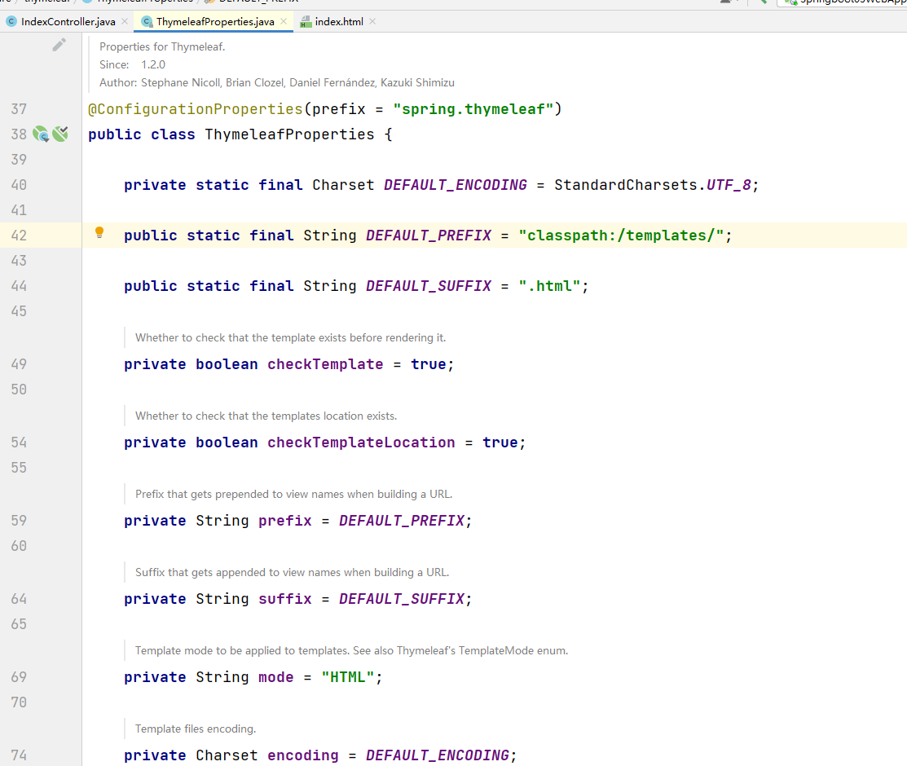Click DEFAULT_ENCODING reference on line 74
Viewport: 907px width, 766px height.
coord(438,755)
